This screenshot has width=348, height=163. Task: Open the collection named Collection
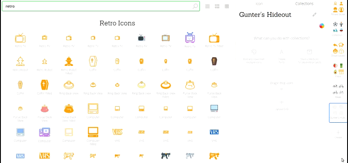pos(338,29)
